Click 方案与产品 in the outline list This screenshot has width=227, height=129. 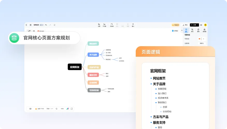161,117
